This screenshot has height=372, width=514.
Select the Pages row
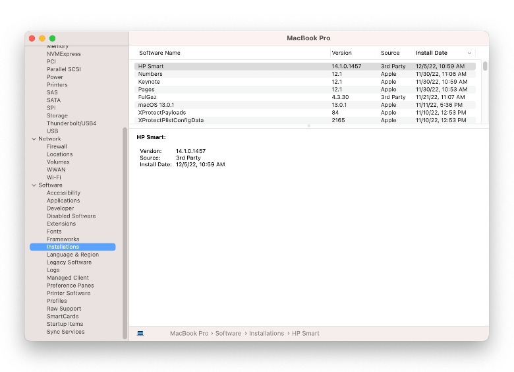pyautogui.click(x=305, y=89)
